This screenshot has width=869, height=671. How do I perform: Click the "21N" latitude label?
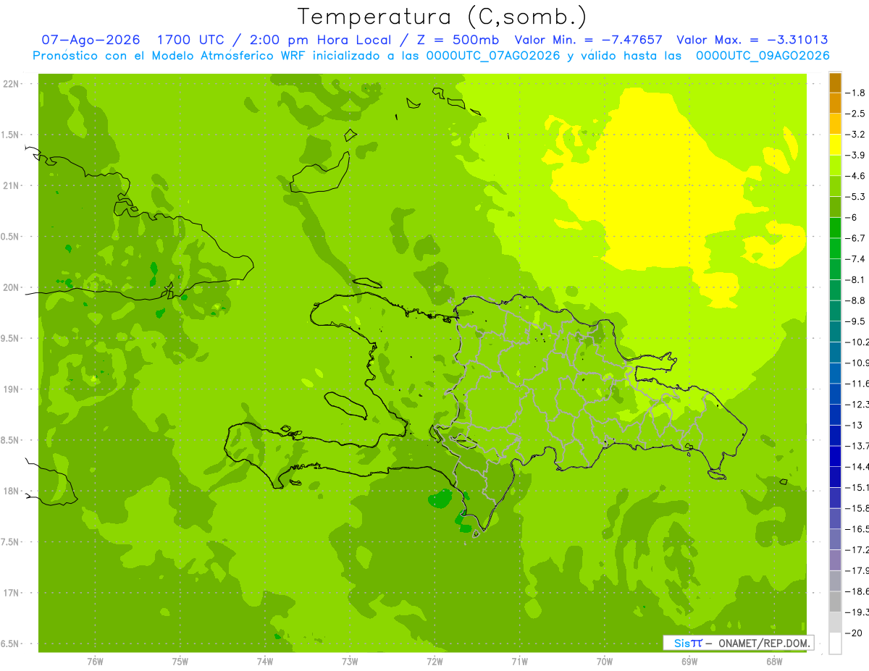pyautogui.click(x=11, y=186)
